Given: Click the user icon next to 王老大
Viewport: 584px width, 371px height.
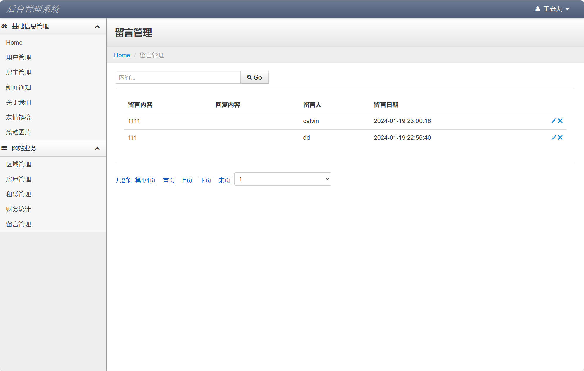Looking at the screenshot, I should pyautogui.click(x=538, y=9).
